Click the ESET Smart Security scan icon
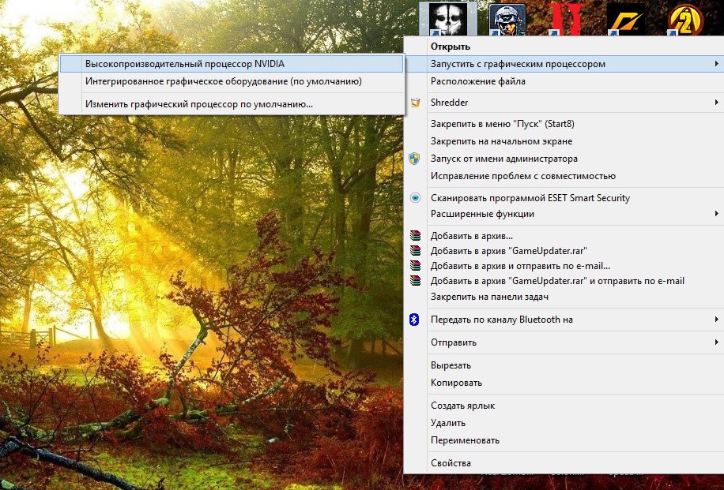This screenshot has height=490, width=724. [x=415, y=198]
